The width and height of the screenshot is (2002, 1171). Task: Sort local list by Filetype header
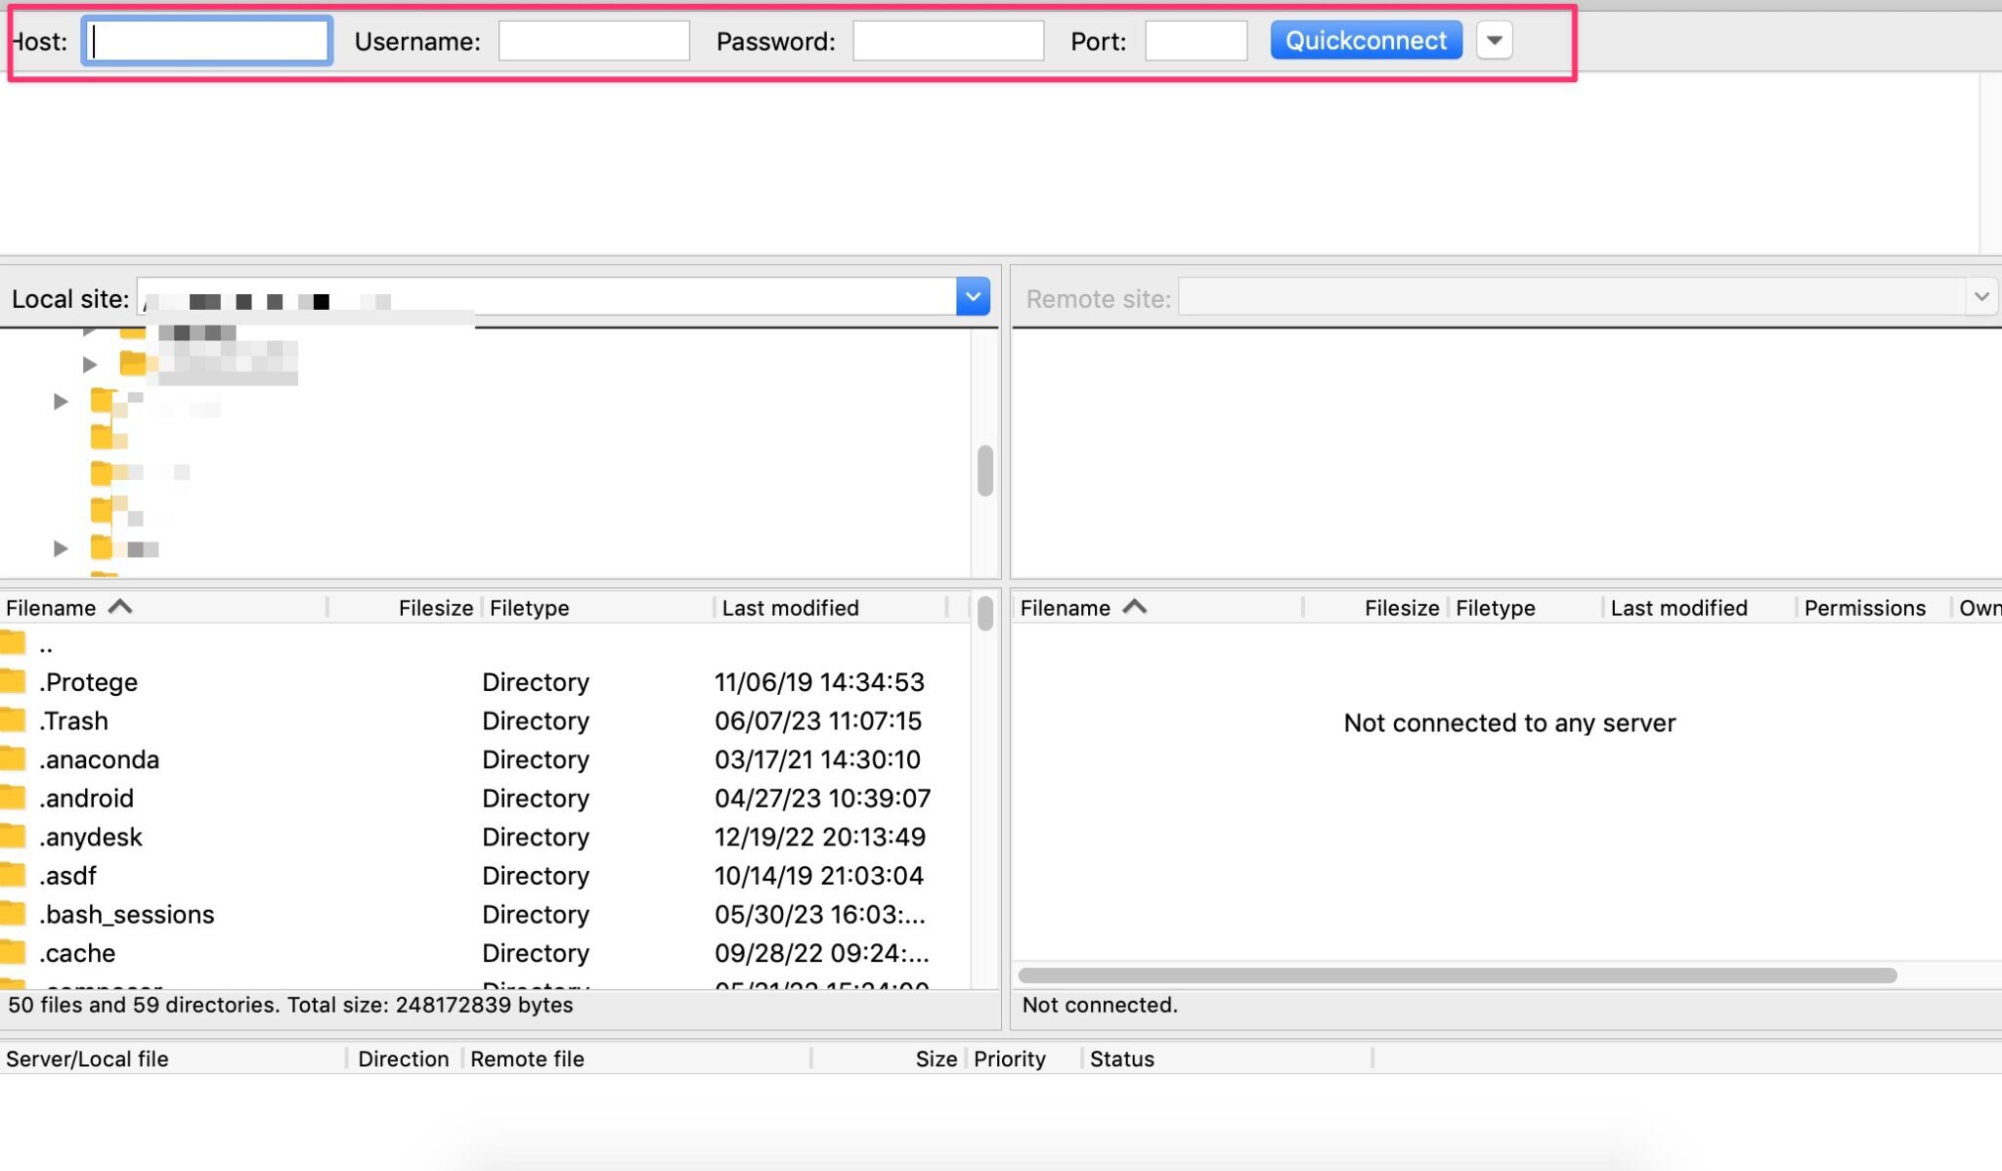[x=529, y=608]
